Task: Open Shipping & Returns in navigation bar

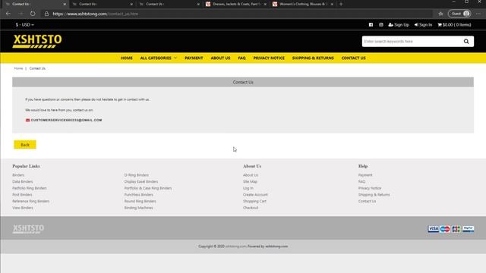Action: click(313, 58)
